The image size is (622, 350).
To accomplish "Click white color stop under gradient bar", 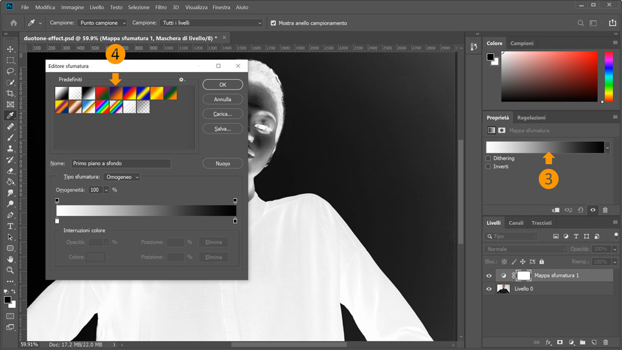I will tap(57, 221).
